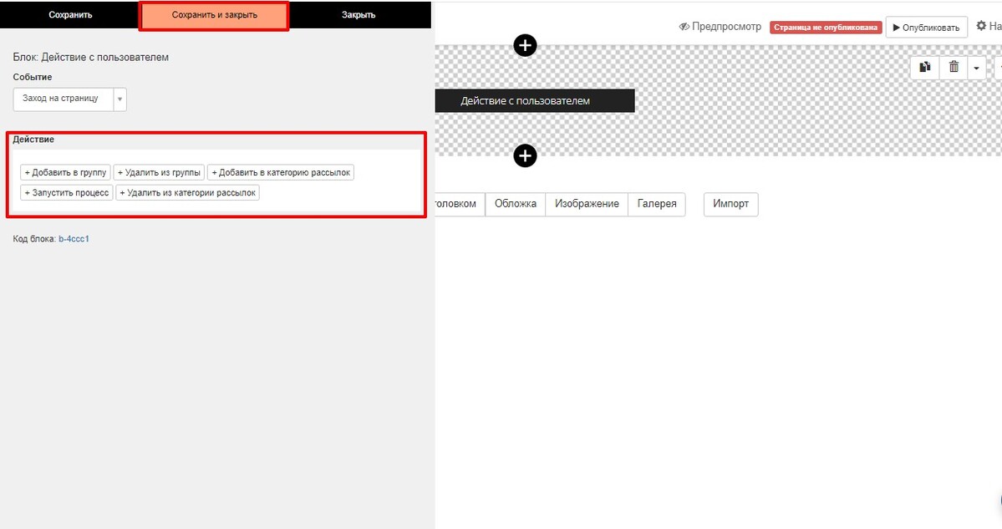This screenshot has width=1002, height=529.
Task: Select the 'Галерея' block type tab
Action: click(x=657, y=204)
